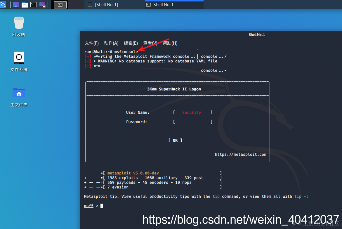Launch terminal emulator from panel
This screenshot has width=342, height=229.
(33, 5)
